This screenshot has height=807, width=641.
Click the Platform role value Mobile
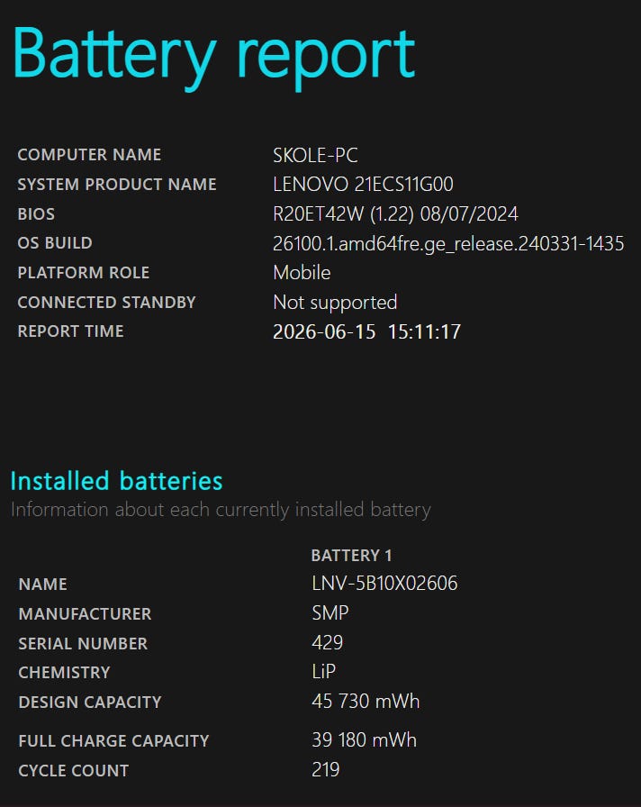click(302, 273)
